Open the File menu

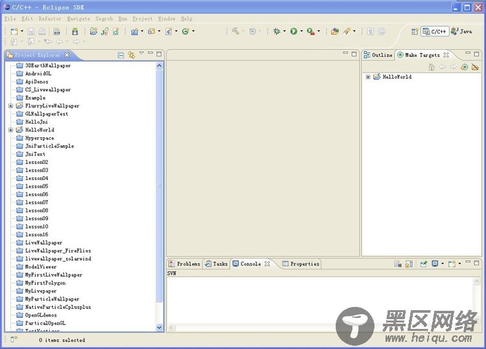pos(10,19)
